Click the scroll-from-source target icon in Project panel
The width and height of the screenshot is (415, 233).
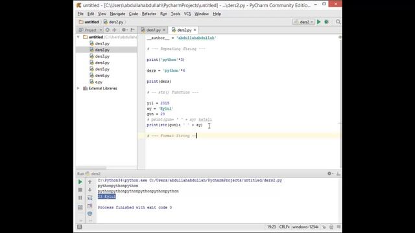tap(108, 30)
